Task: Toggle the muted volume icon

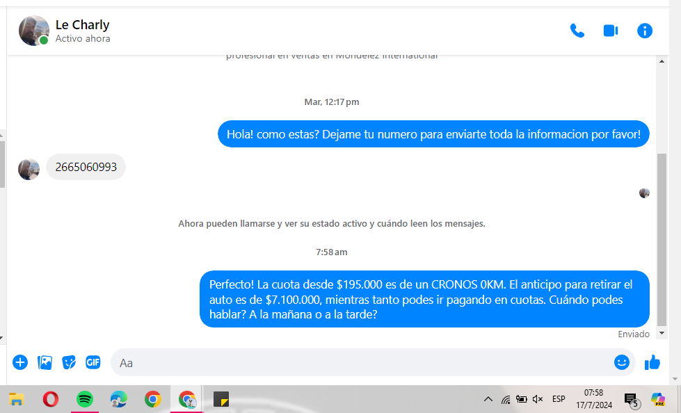Action: point(538,399)
